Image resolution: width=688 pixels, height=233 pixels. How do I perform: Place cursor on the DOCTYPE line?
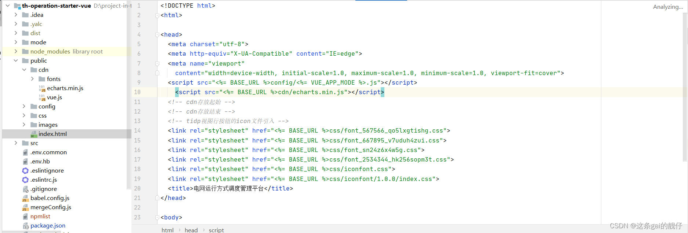pos(188,5)
